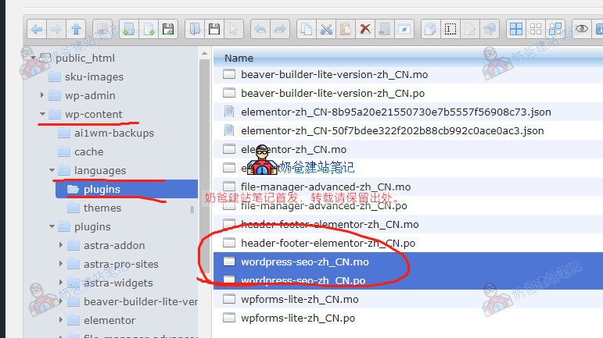The width and height of the screenshot is (603, 338).
Task: Click the Copy files icon
Action: pos(307,30)
